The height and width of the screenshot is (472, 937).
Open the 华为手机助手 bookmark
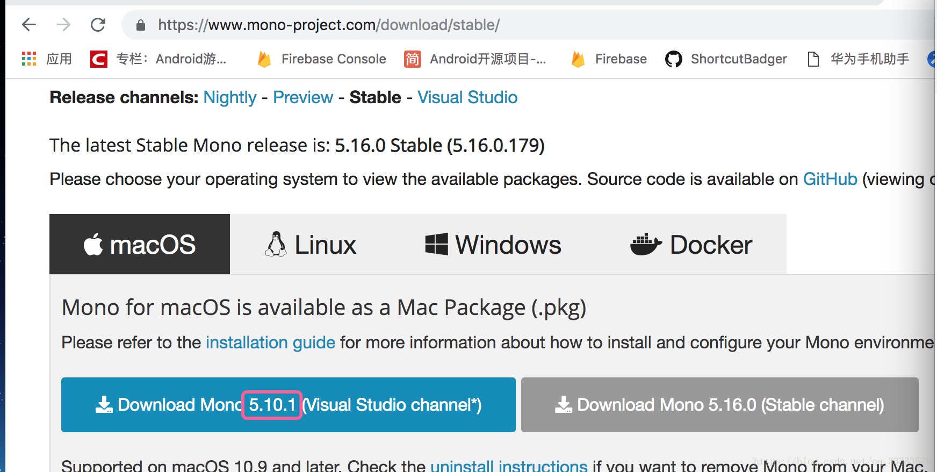coord(858,59)
